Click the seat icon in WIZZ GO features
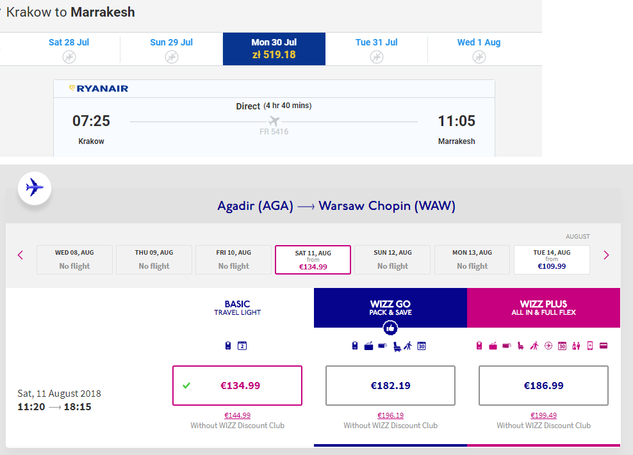The height and width of the screenshot is (455, 633). pyautogui.click(x=397, y=346)
